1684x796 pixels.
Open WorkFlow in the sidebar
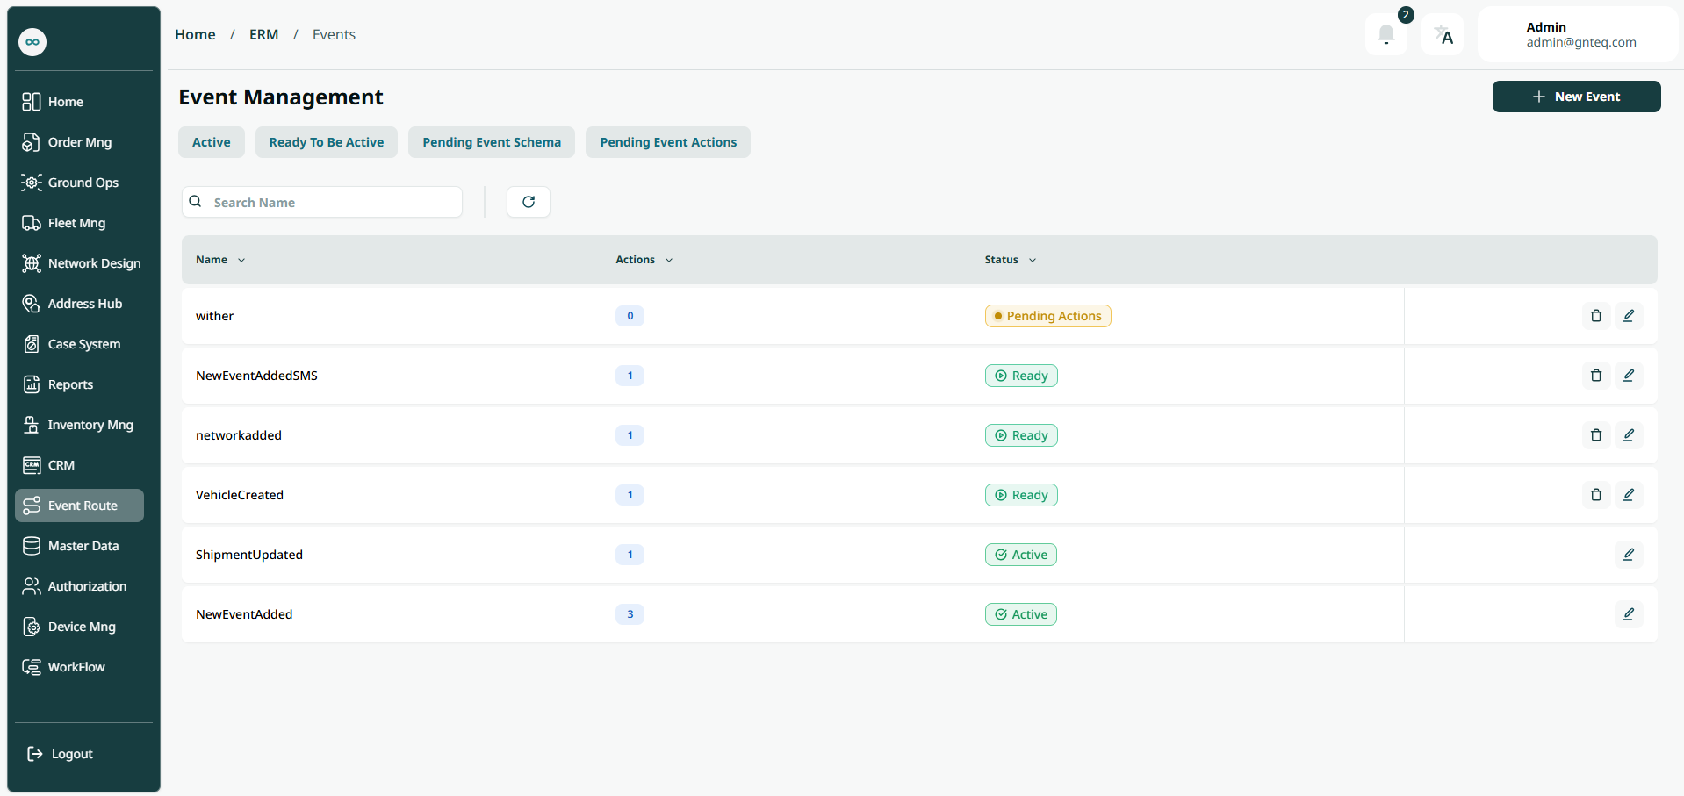click(x=79, y=667)
